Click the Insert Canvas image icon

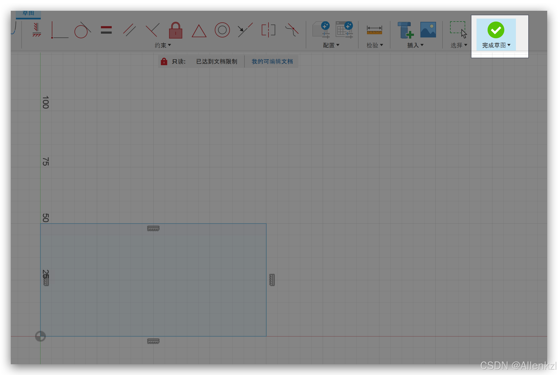[428, 30]
